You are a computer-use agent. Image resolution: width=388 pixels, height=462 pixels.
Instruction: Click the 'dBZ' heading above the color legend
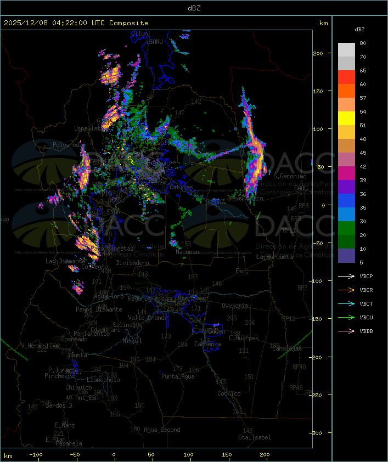tap(359, 30)
